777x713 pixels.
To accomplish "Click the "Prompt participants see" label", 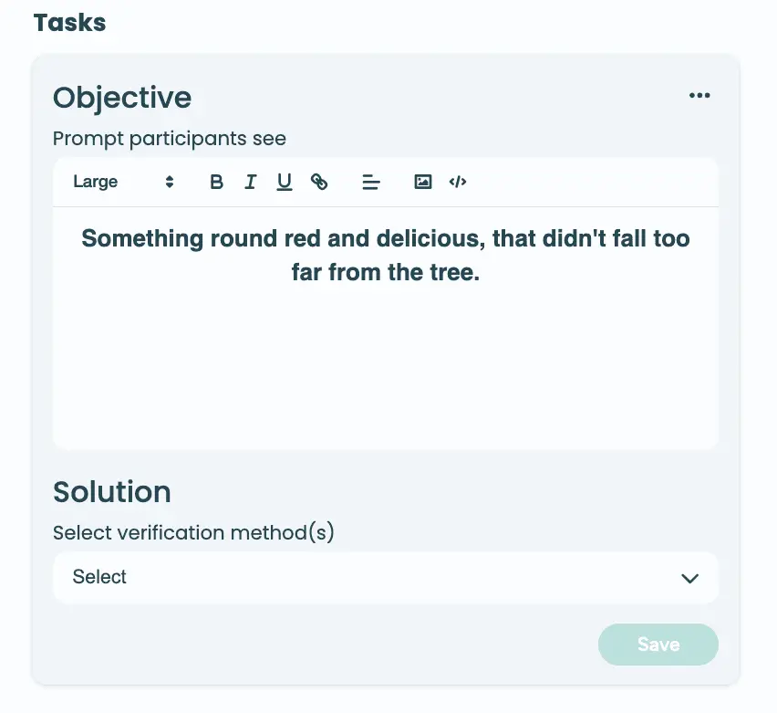I will pos(170,139).
